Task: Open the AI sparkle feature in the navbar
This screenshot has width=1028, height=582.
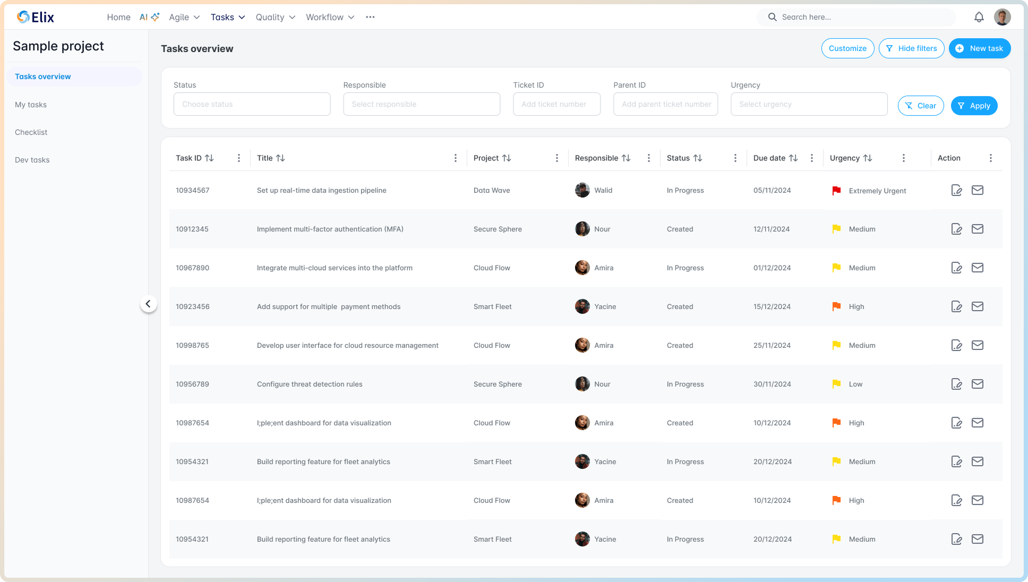Action: [x=149, y=16]
